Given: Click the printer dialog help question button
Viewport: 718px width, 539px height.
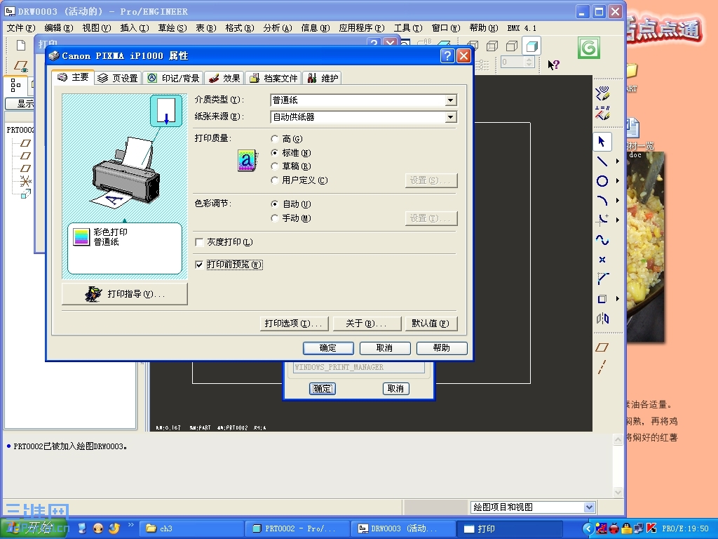Looking at the screenshot, I should tap(447, 56).
